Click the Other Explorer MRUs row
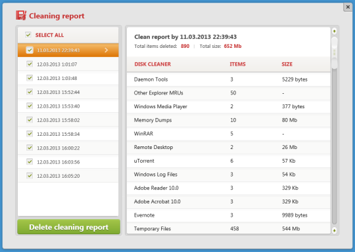The height and width of the screenshot is (252, 355). [x=229, y=93]
